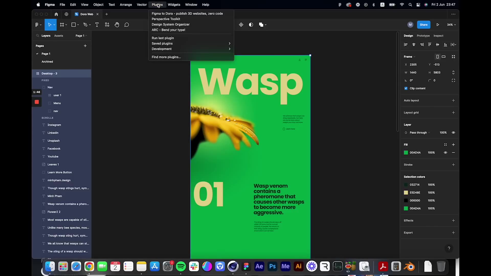Open Spotify from the Dock
The height and width of the screenshot is (276, 491).
tap(181, 266)
